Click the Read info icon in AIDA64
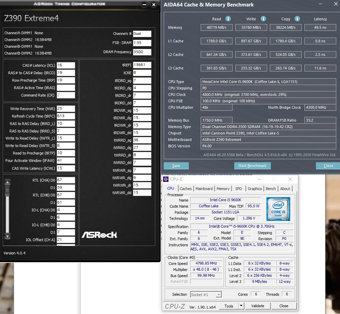The height and width of the screenshot is (314, 340). [228, 19]
